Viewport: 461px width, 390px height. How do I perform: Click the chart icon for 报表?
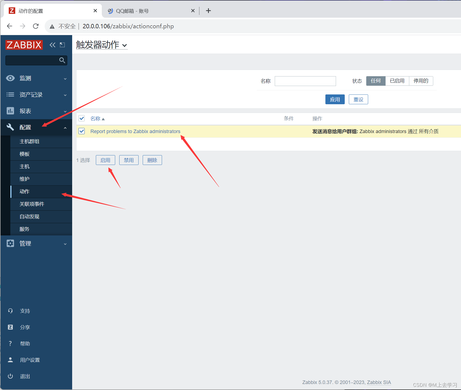10,111
